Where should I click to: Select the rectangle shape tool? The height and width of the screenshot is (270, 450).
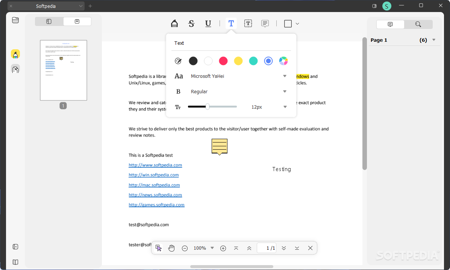point(288,24)
